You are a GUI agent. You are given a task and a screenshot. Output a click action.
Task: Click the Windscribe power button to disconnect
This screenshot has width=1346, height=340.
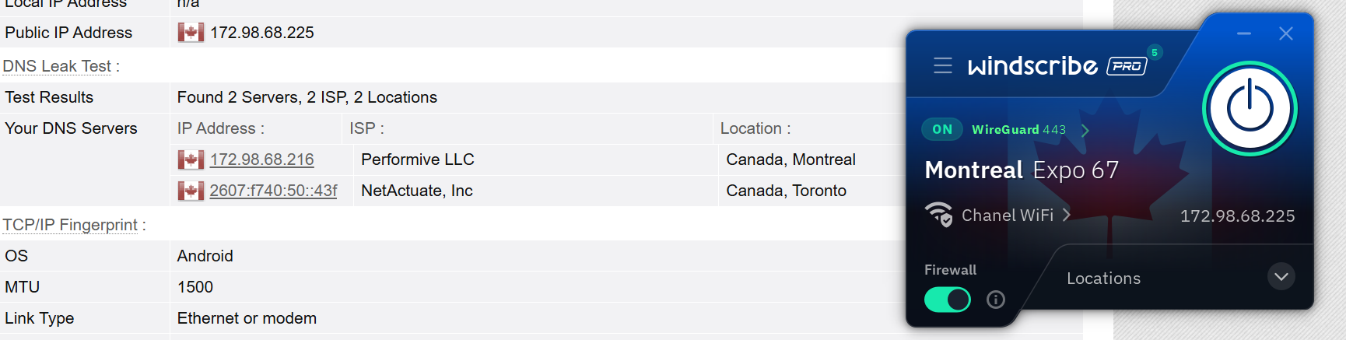1250,108
